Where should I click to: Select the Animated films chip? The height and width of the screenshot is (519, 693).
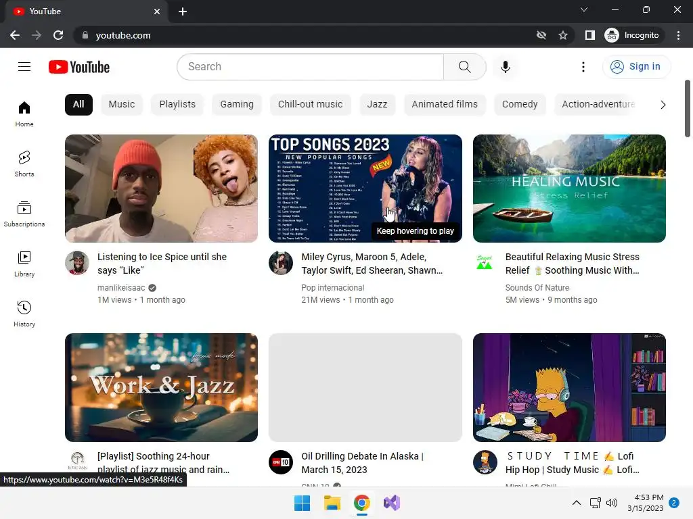[445, 105]
